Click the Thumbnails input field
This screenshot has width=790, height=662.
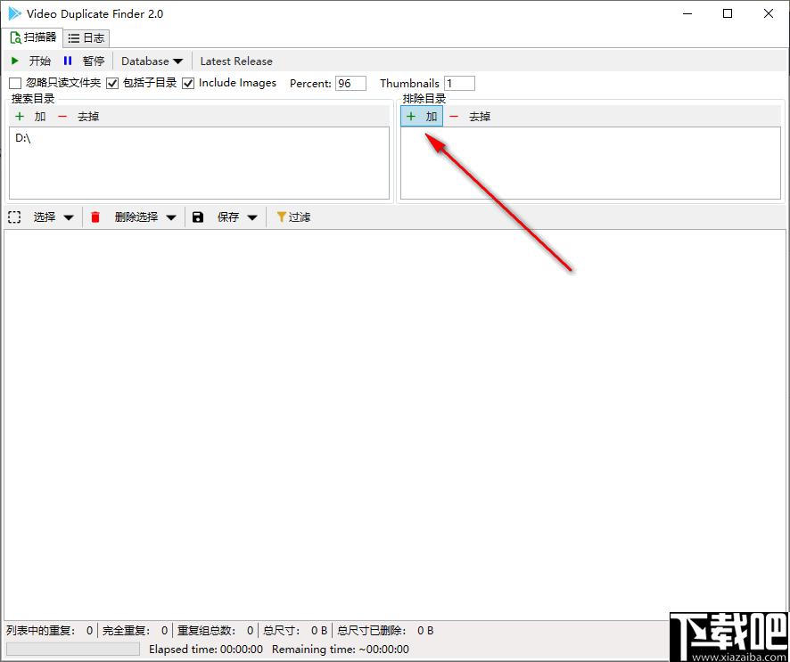(459, 83)
